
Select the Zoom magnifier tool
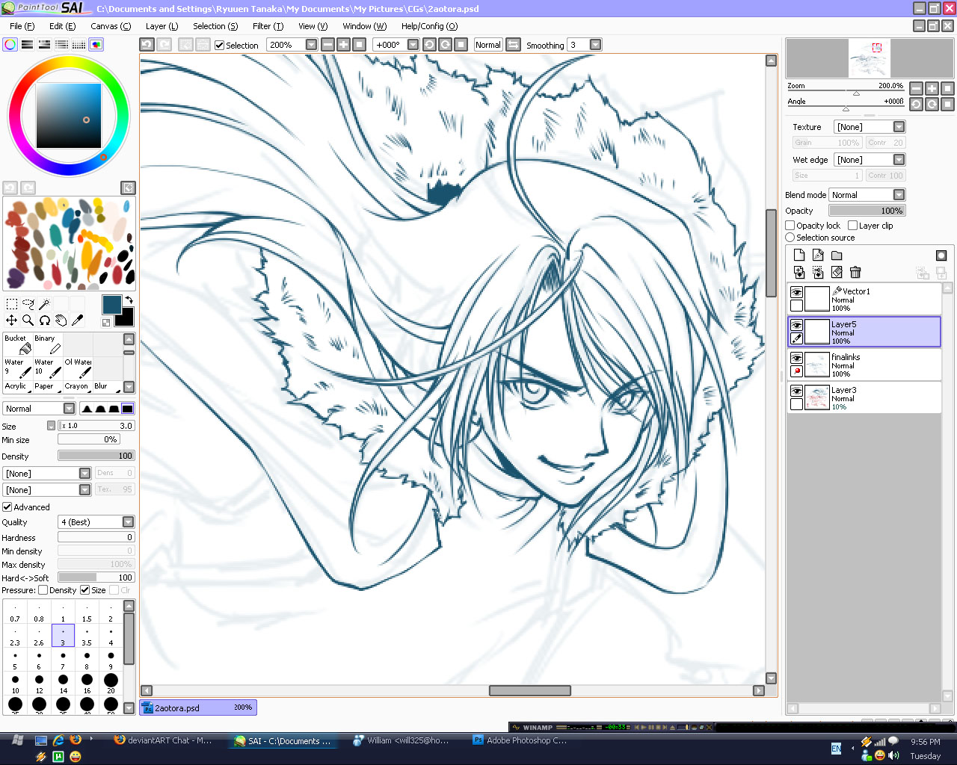(28, 320)
